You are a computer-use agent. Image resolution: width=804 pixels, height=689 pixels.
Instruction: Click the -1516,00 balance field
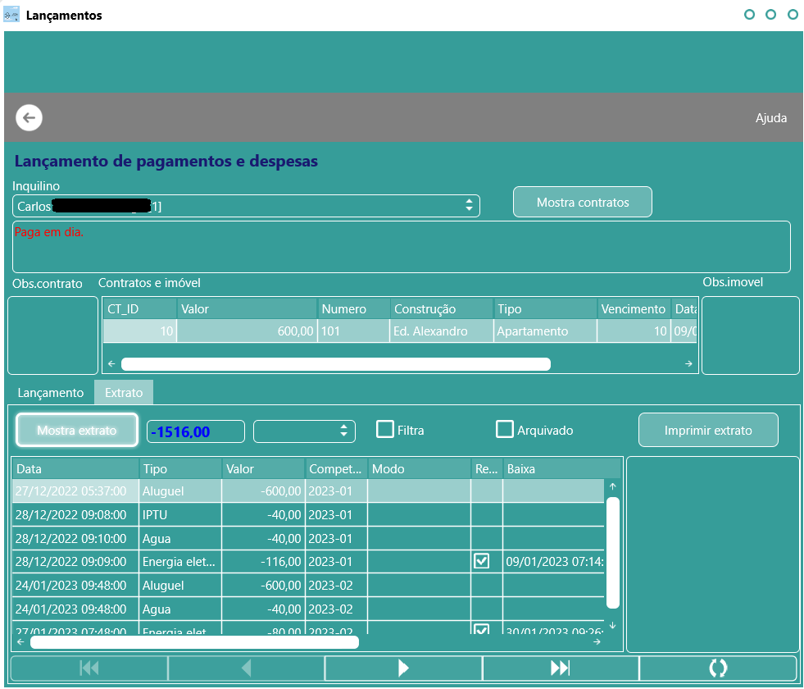pyautogui.click(x=195, y=431)
